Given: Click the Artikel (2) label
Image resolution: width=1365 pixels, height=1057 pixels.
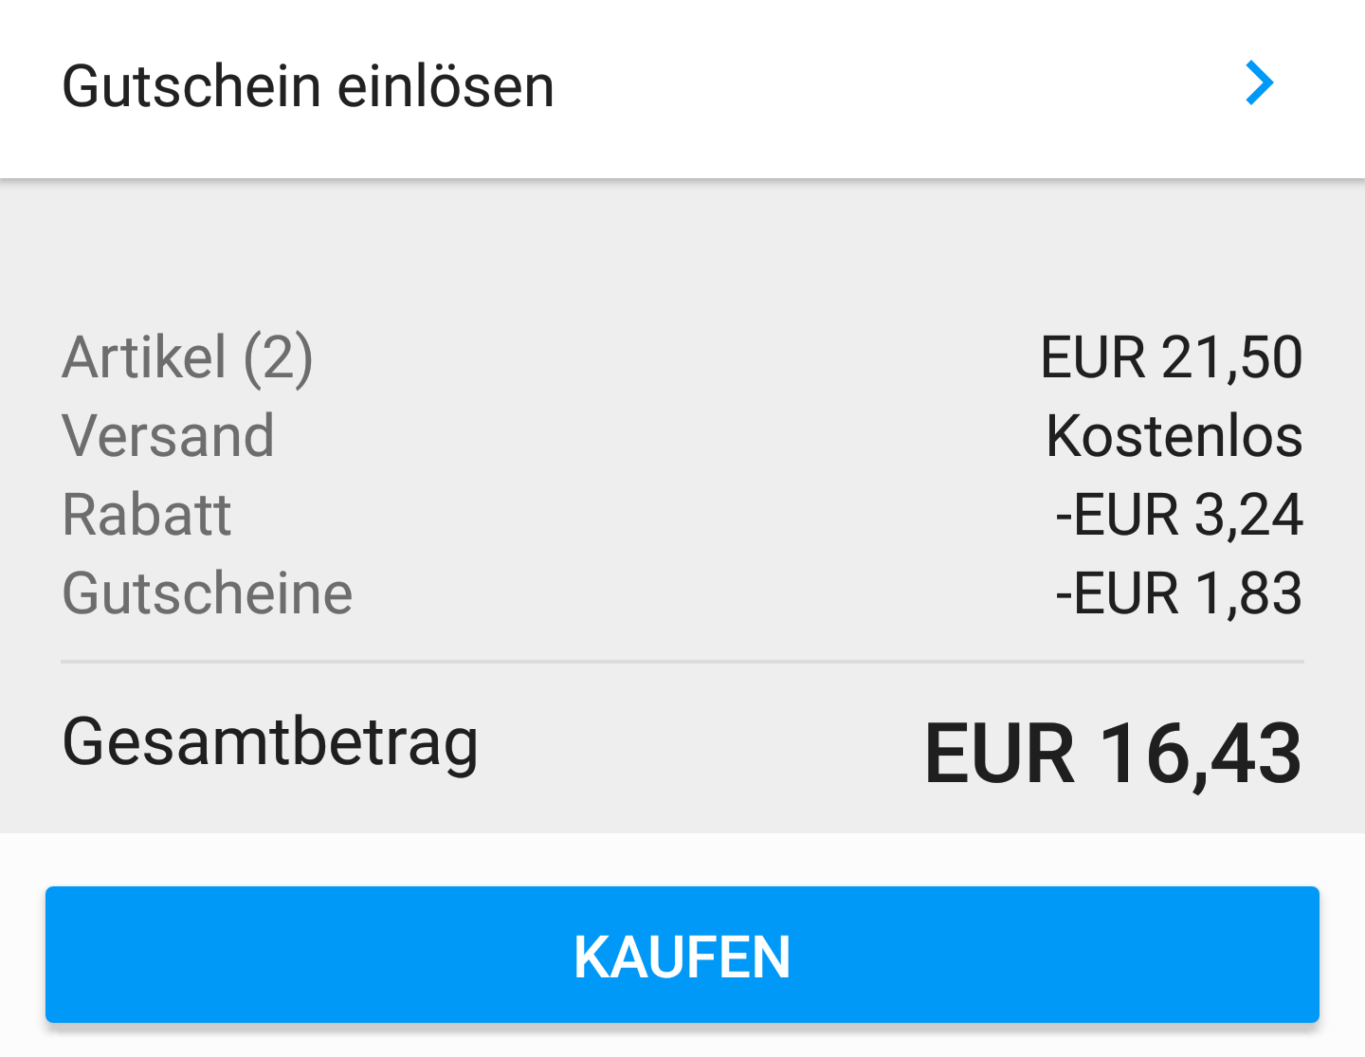Looking at the screenshot, I should point(187,358).
